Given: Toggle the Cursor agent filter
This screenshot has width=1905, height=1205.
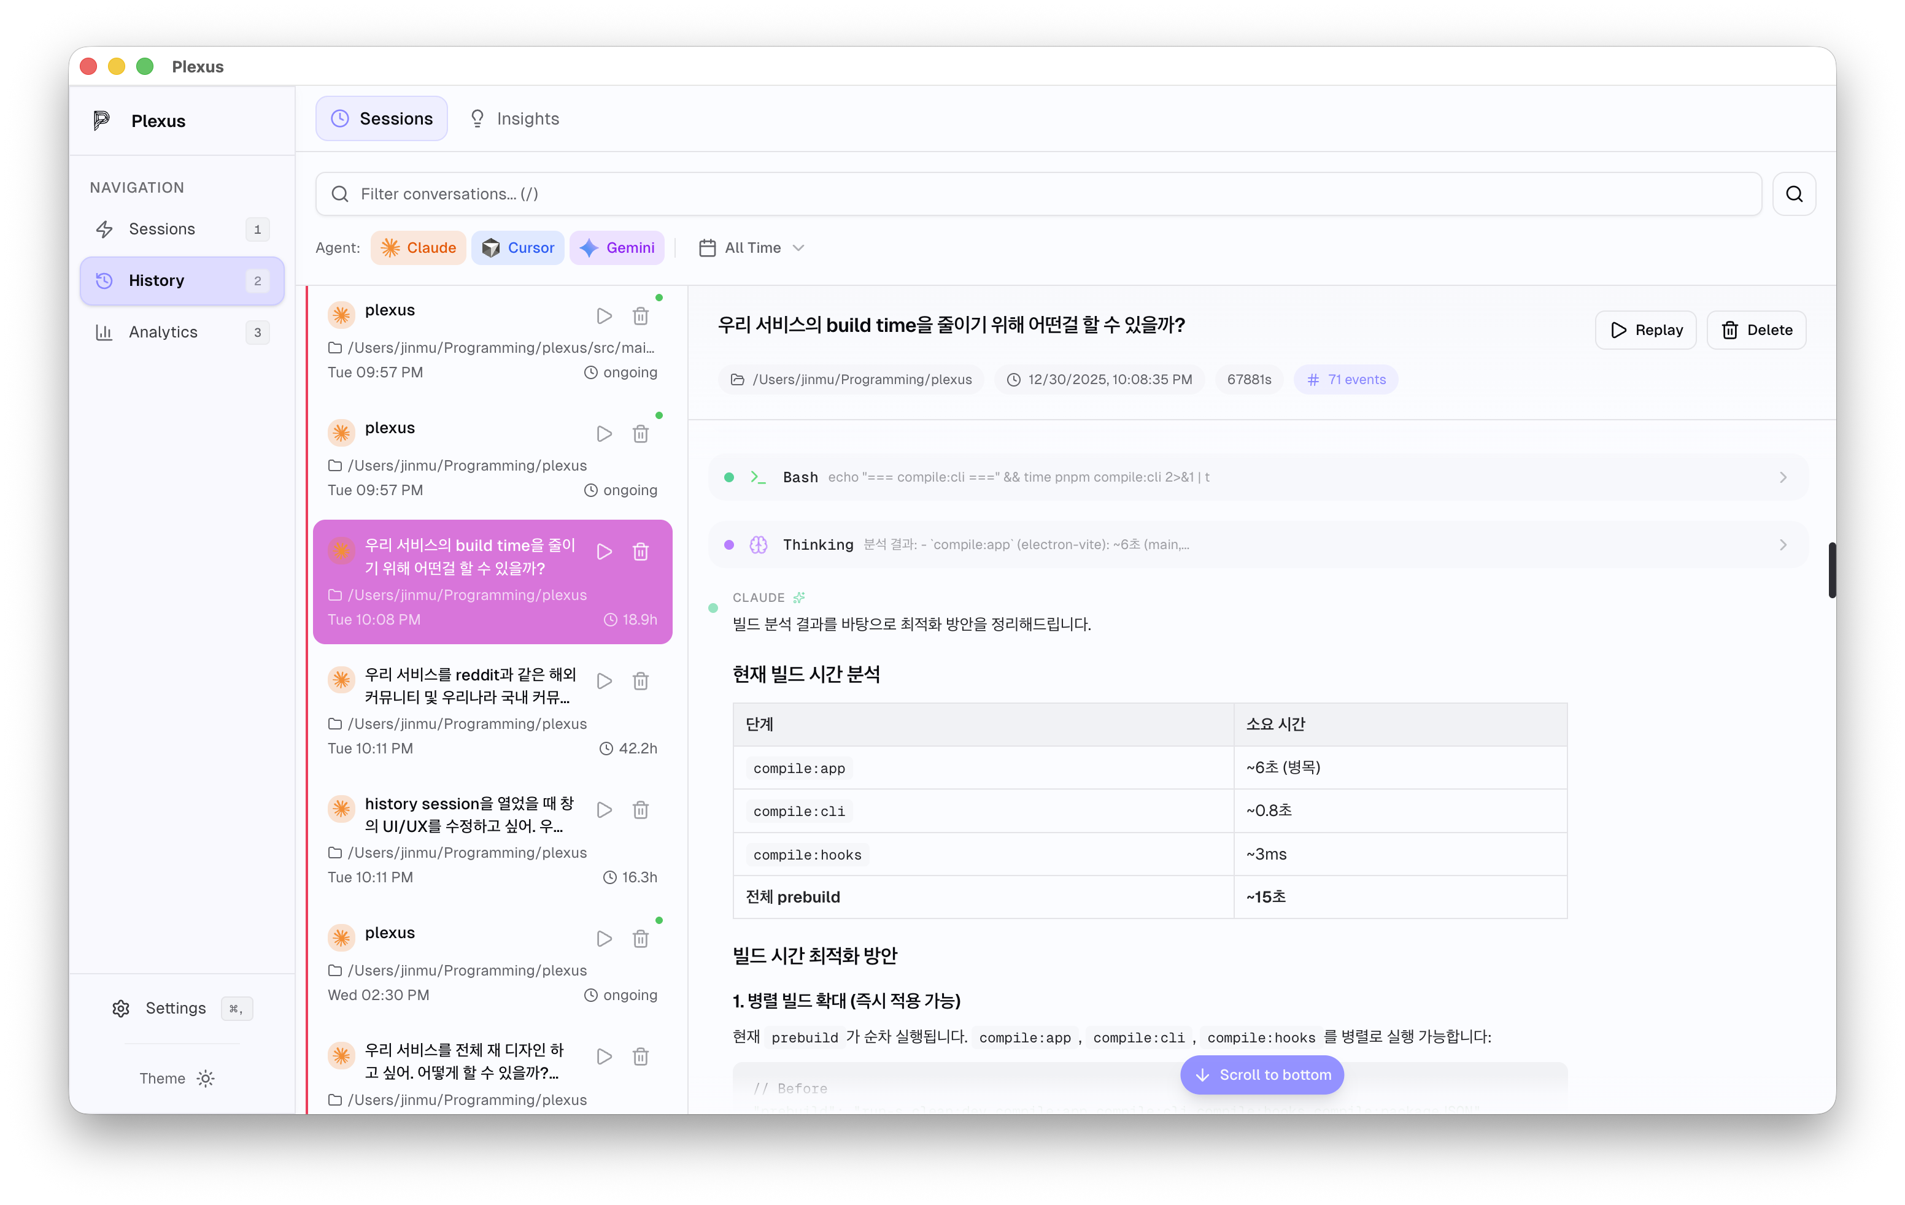Looking at the screenshot, I should 518,247.
